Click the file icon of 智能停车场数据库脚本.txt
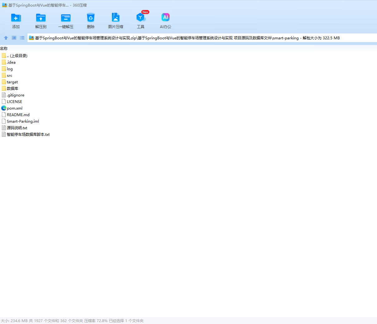Screen dimensions: 377x324 click(4, 134)
